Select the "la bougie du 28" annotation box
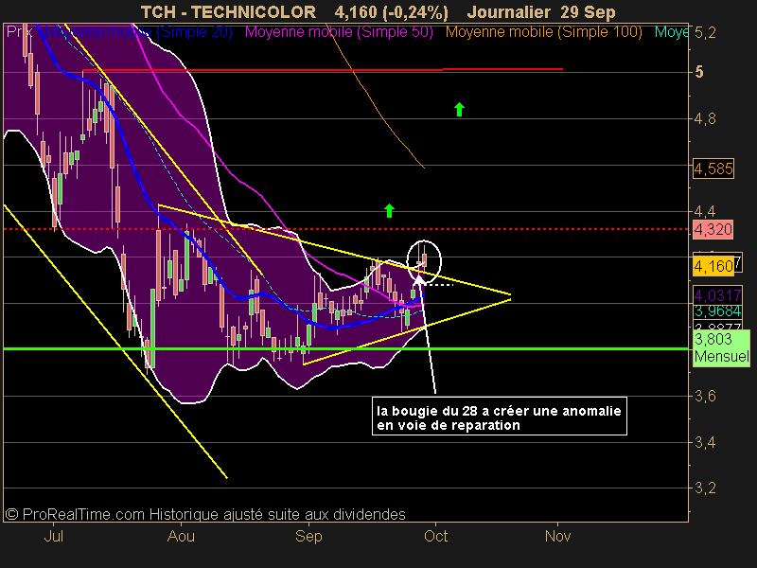The height and width of the screenshot is (568, 757). [x=500, y=417]
